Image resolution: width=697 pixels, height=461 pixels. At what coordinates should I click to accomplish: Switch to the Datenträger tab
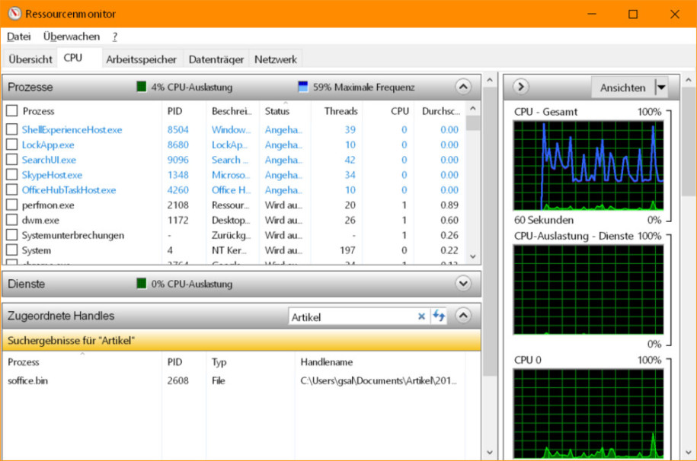216,59
